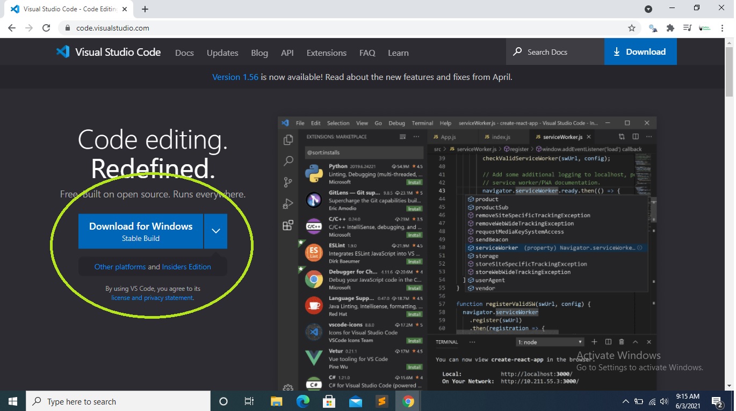Open the Extensions view in the VS Code activity bar
Screen dimensions: 736x411
[287, 226]
